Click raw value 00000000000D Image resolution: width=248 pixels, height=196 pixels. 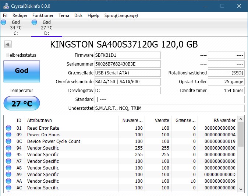[x=220, y=175]
